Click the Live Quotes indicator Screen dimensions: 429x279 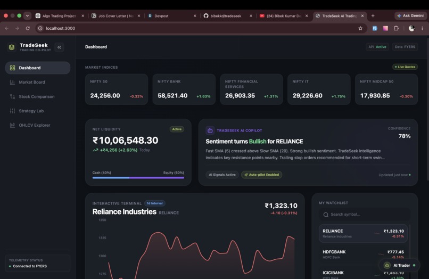[405, 67]
